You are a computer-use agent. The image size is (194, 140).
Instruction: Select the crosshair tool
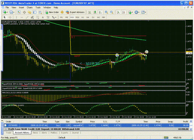(x=10, y=17)
